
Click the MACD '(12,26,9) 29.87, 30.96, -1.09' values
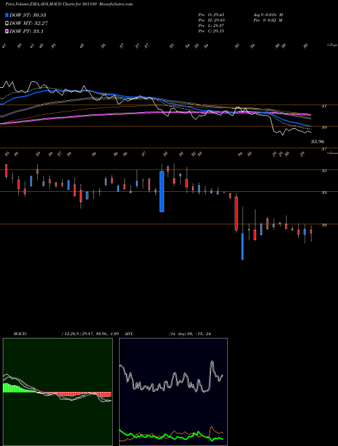coord(92,334)
